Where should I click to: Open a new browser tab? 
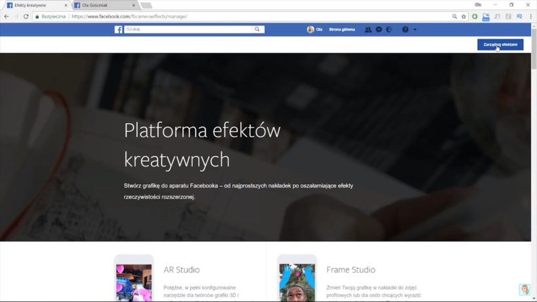tap(147, 5)
